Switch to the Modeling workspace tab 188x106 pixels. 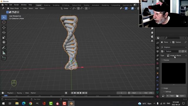click(x=47, y=5)
